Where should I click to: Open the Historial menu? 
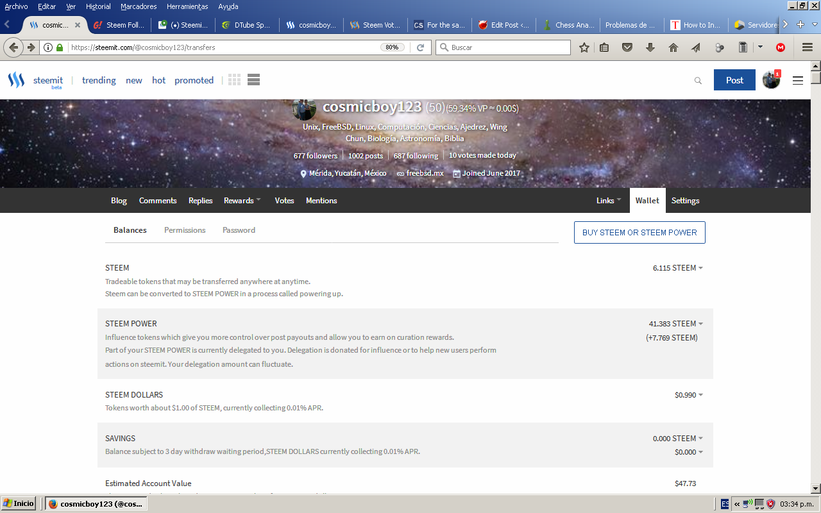coord(98,6)
